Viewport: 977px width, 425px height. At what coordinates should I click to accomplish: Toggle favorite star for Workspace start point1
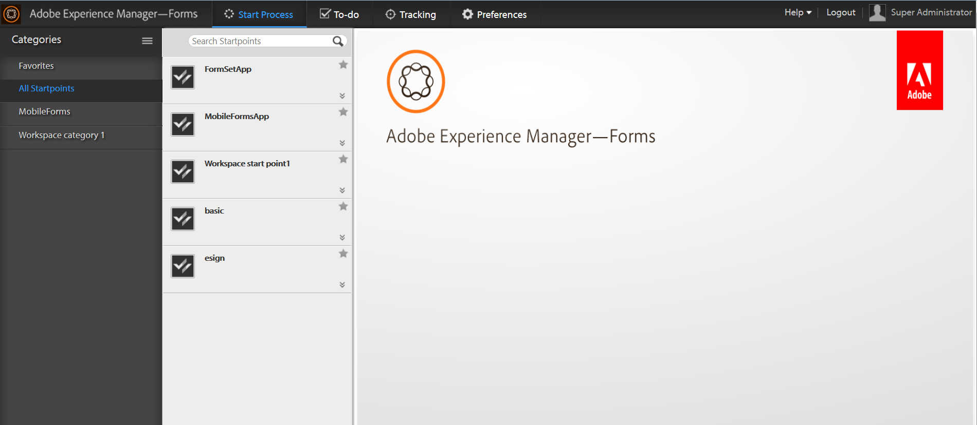343,159
